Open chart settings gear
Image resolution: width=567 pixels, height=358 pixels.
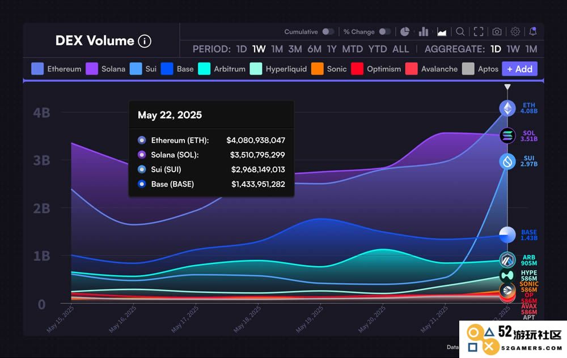pyautogui.click(x=515, y=32)
